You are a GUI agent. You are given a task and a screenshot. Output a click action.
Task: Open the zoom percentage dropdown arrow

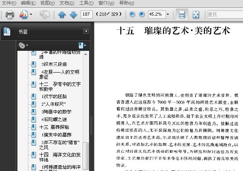pyautogui.click(x=168, y=15)
